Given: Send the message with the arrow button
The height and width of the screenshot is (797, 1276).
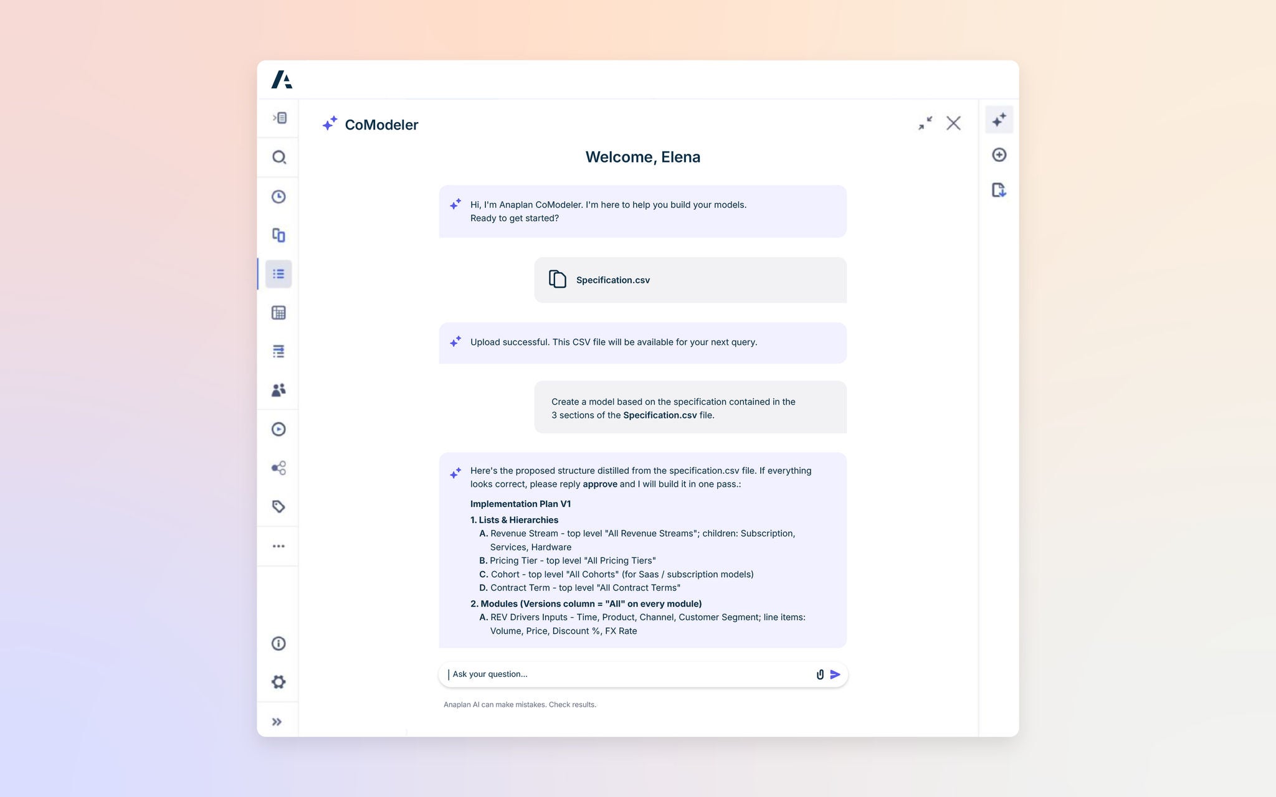Looking at the screenshot, I should [x=836, y=674].
